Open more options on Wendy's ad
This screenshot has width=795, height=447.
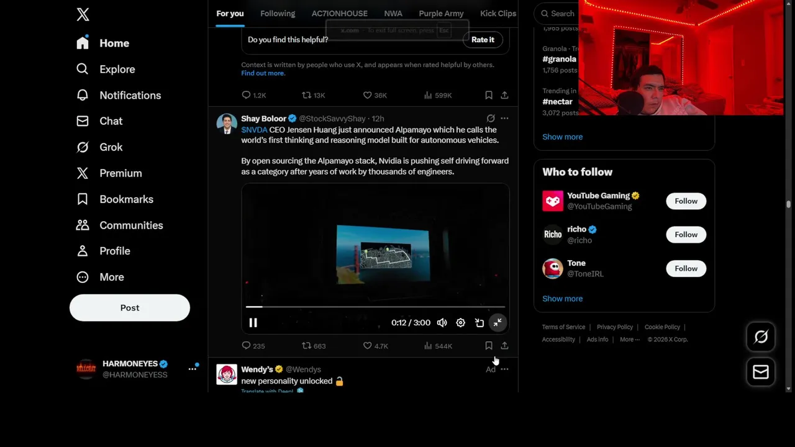[504, 369]
